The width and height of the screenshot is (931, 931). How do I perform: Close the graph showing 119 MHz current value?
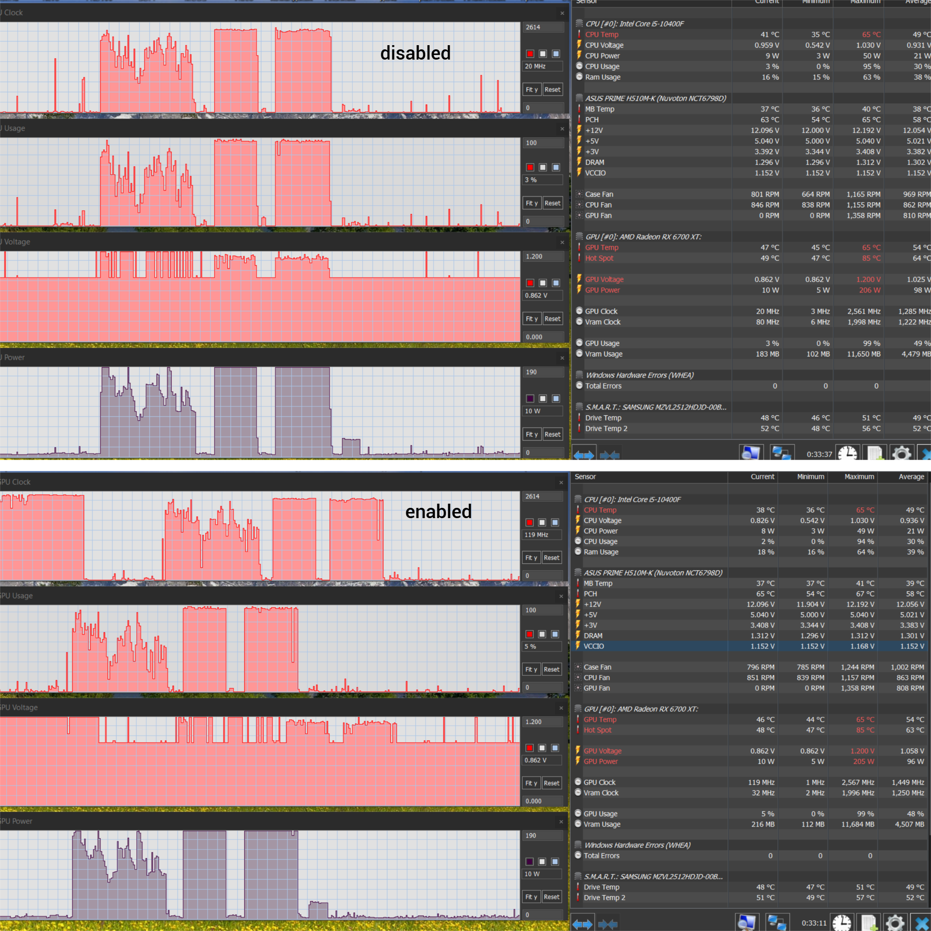coord(561,482)
